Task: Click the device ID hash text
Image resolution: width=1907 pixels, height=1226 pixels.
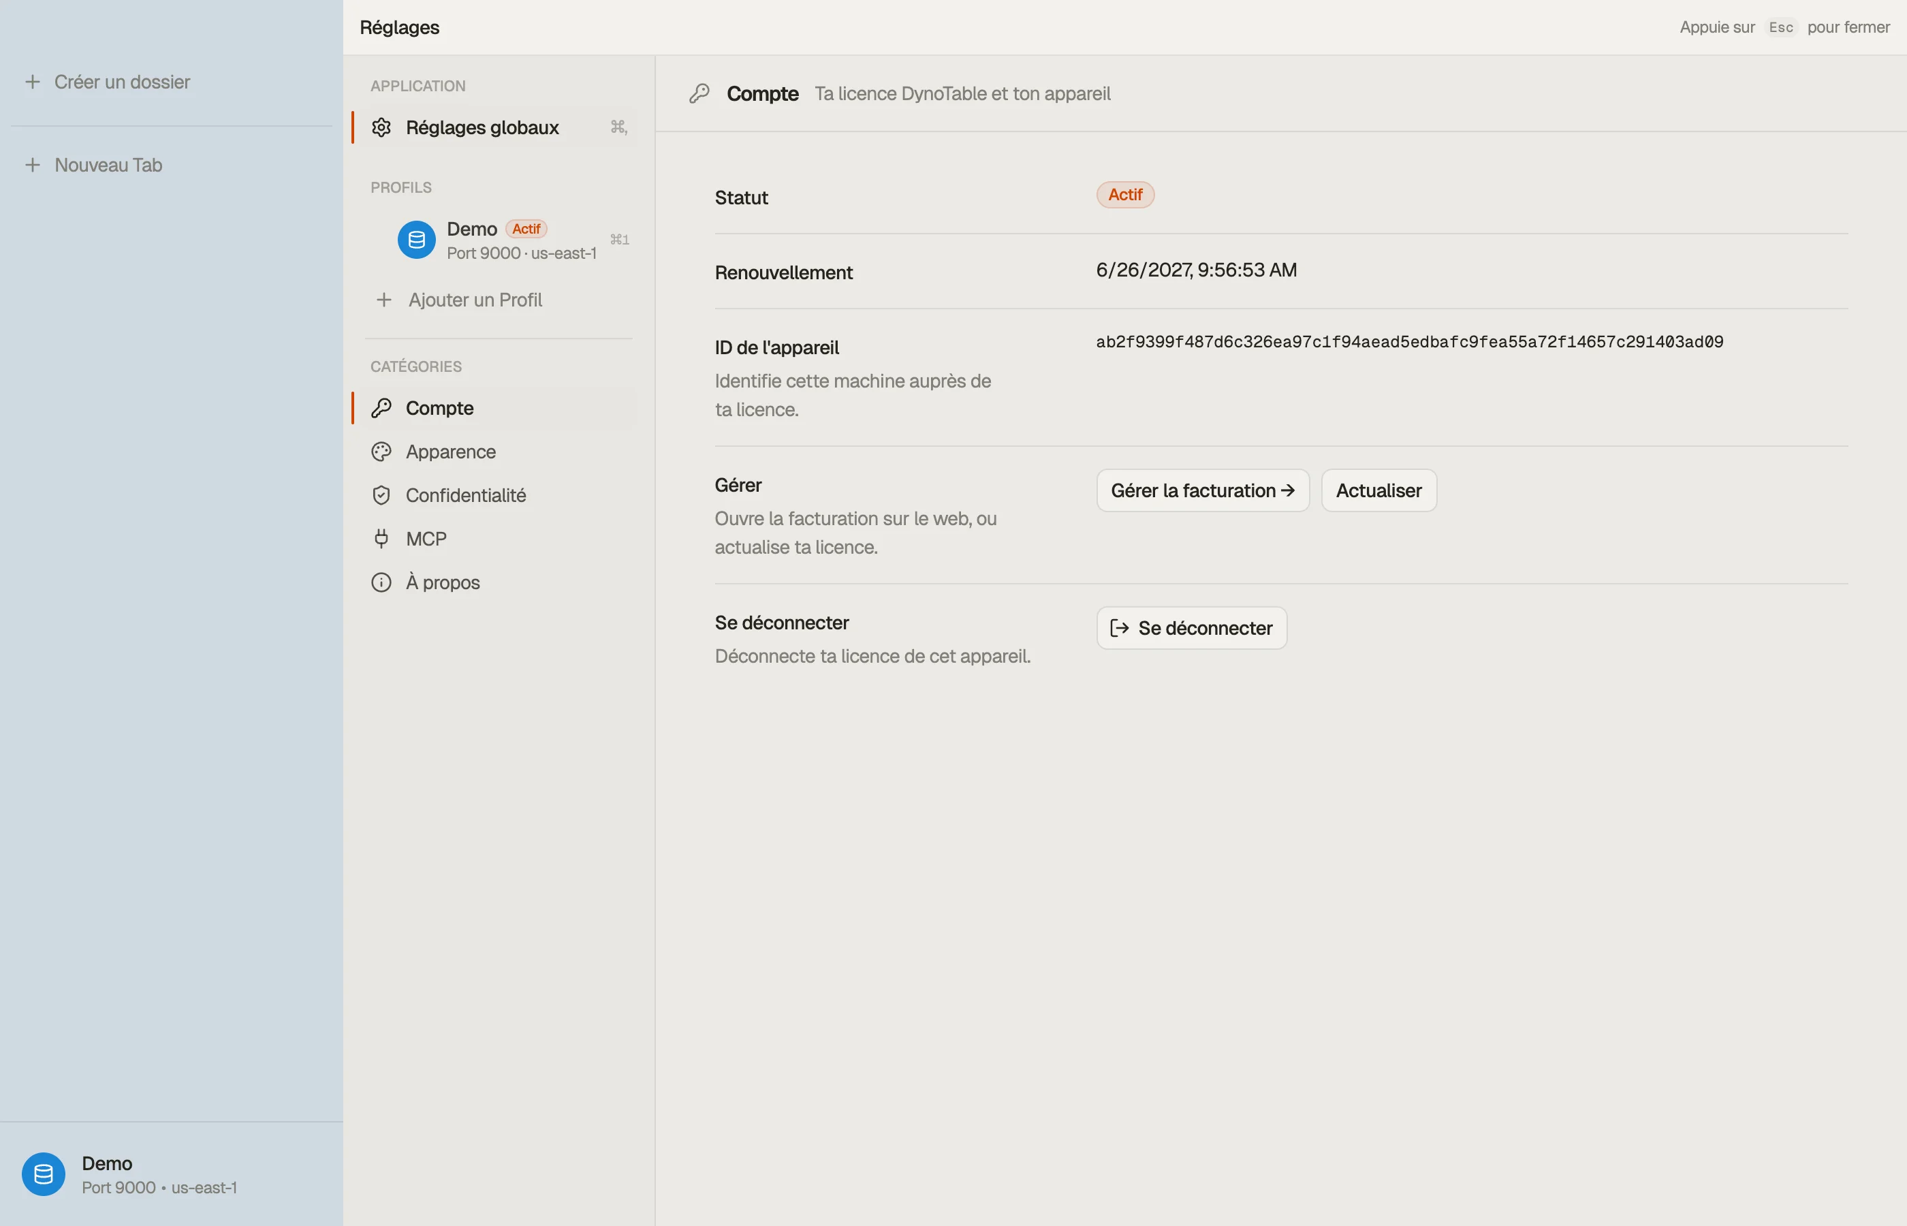Action: click(x=1410, y=343)
